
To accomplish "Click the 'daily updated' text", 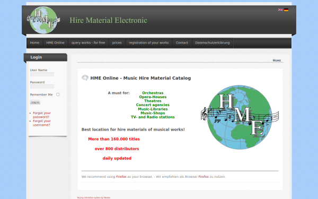I will click(117, 158).
